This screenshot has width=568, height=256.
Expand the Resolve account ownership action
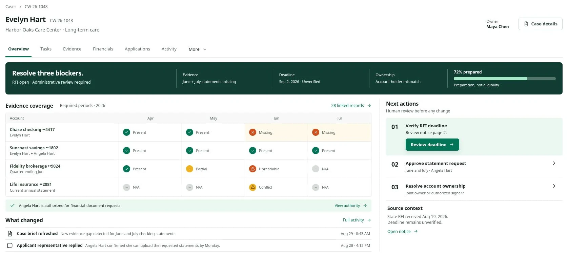pos(554,186)
